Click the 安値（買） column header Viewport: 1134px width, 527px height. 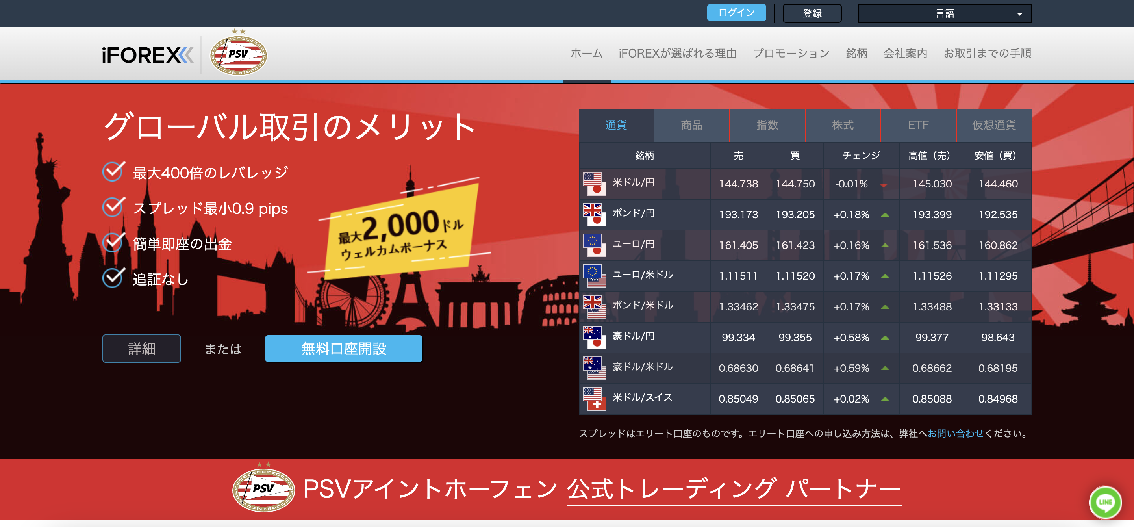(998, 156)
